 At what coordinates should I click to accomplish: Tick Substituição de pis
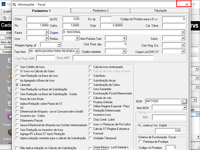coord(90,81)
